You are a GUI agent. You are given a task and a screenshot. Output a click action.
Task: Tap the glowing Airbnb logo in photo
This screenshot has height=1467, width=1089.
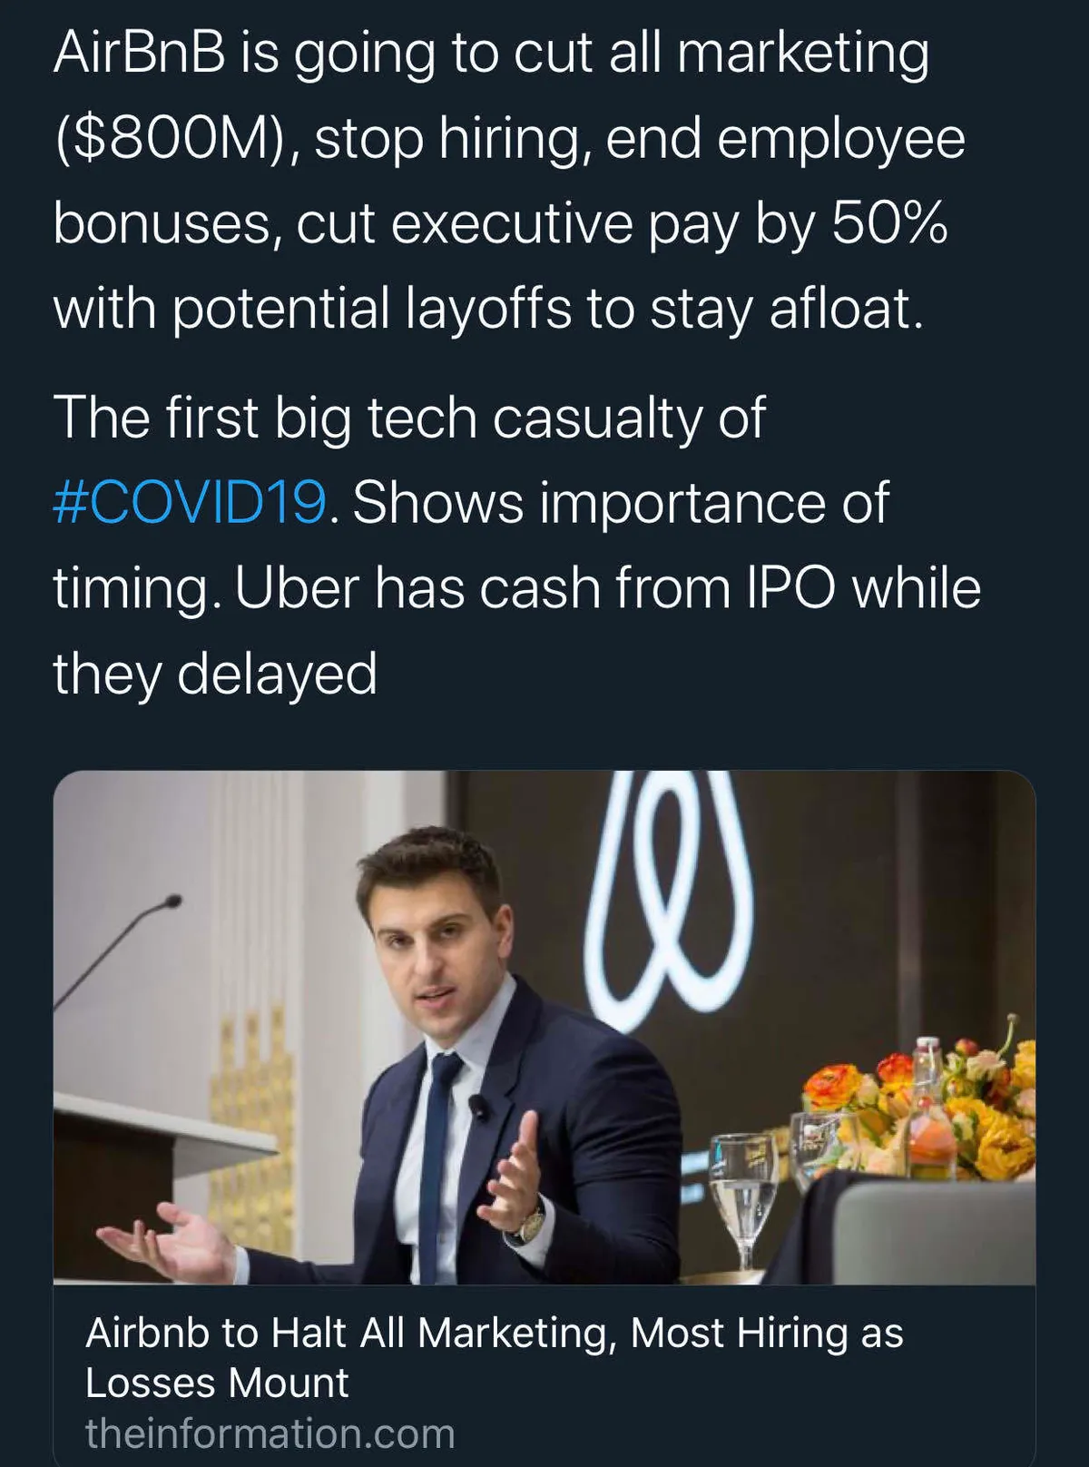click(x=669, y=899)
